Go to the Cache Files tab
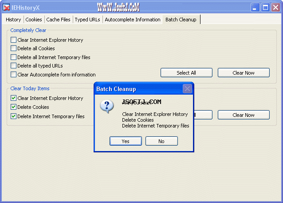 58,20
